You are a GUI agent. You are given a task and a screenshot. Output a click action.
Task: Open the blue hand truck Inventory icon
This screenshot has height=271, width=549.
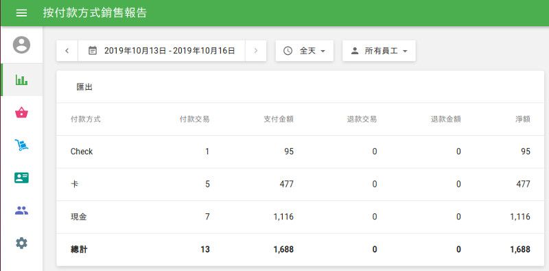[x=21, y=145]
